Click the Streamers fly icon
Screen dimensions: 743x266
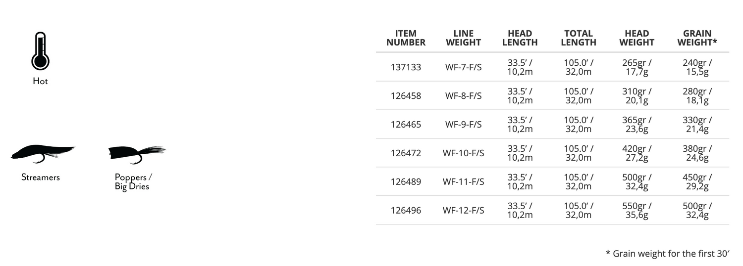pyautogui.click(x=42, y=154)
